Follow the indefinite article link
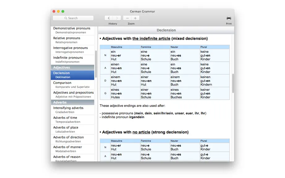The width and height of the screenshot is (285, 178). [151, 39]
